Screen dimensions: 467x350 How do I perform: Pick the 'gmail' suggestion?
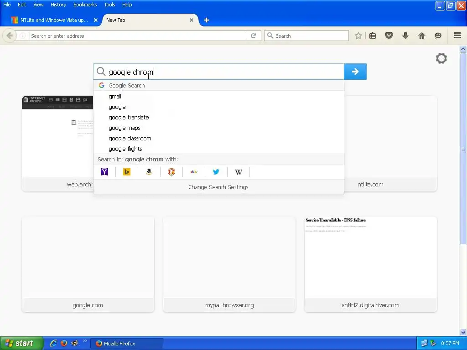pos(218,97)
